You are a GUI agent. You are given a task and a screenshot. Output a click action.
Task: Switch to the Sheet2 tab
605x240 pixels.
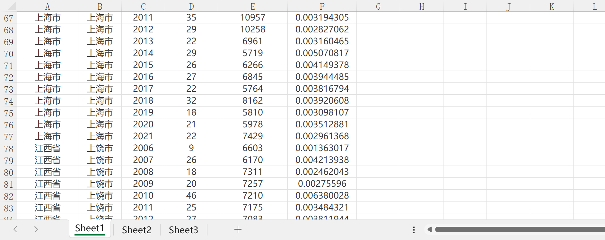(136, 230)
